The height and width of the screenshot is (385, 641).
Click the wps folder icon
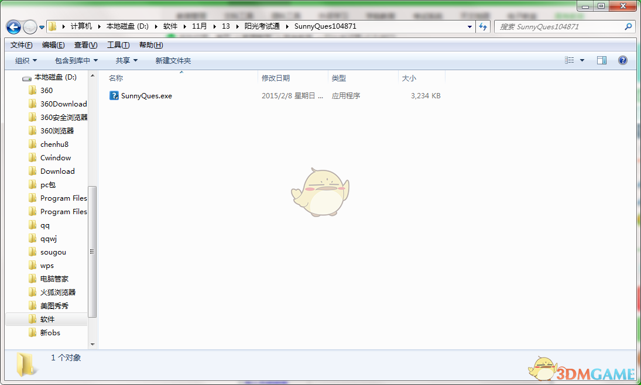pos(32,266)
